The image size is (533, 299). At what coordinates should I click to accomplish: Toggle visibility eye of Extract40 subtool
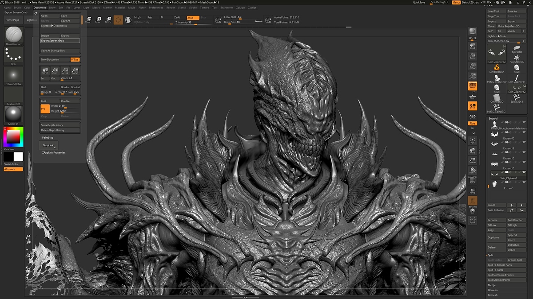pos(524,132)
